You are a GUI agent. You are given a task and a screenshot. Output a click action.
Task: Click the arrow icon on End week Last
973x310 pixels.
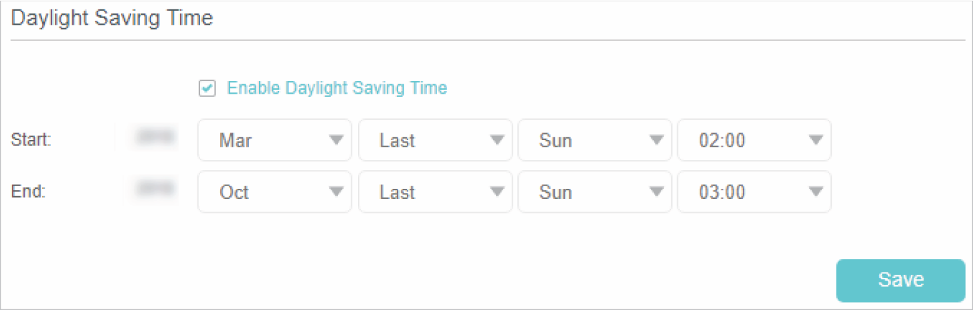point(497,192)
